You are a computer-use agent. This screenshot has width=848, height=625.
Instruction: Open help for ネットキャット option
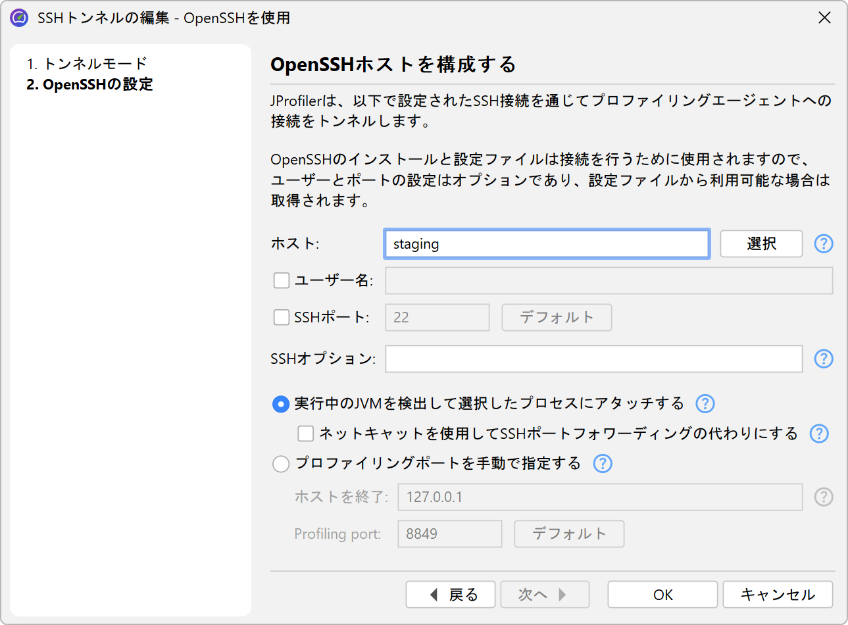point(818,434)
